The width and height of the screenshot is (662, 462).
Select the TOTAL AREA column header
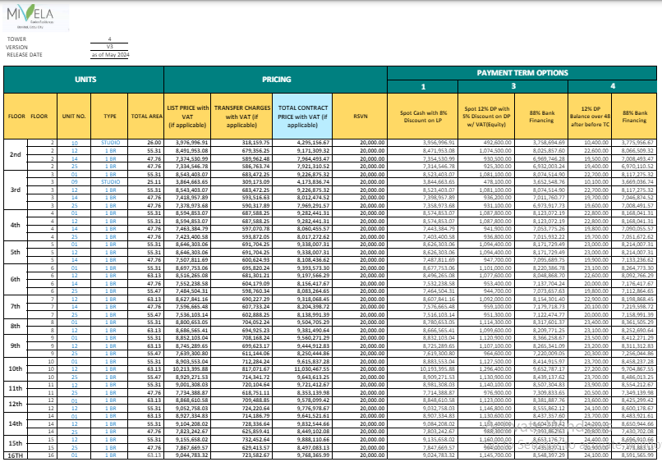pos(146,117)
